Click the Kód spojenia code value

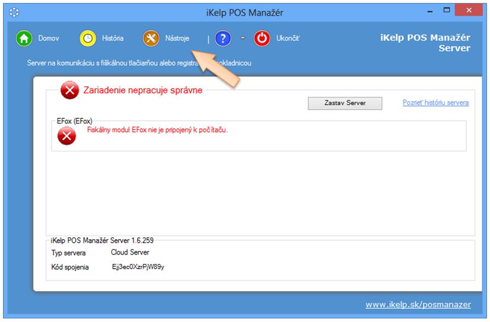(x=138, y=267)
